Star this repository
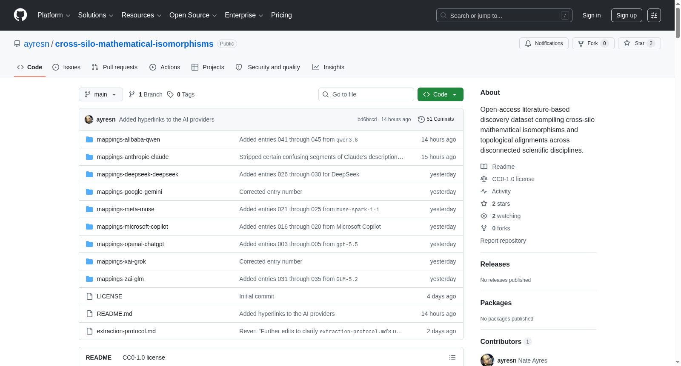The image size is (681, 366). (x=639, y=43)
